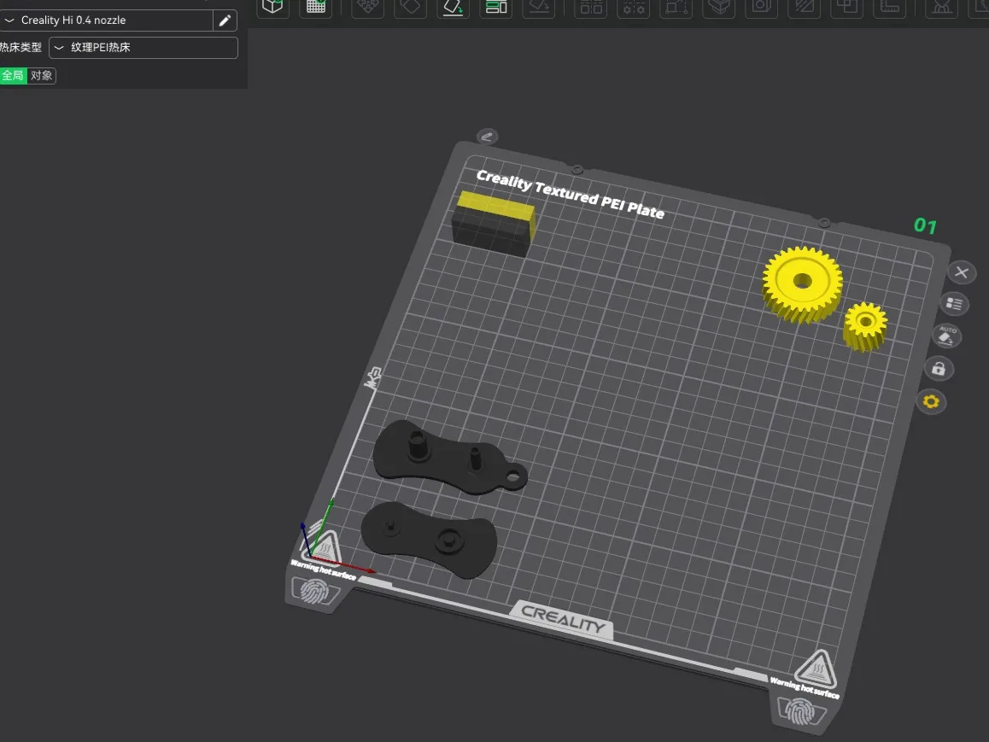Select the lower black oval plate model
The width and height of the screenshot is (989, 742).
click(x=429, y=539)
